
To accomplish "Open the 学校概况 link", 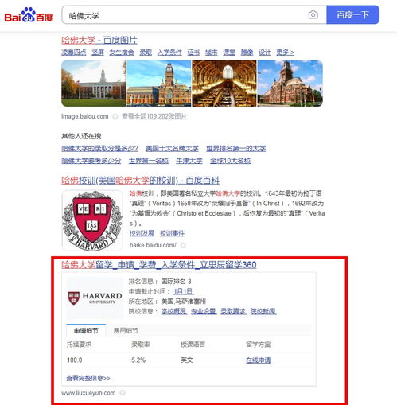I will point(174,311).
